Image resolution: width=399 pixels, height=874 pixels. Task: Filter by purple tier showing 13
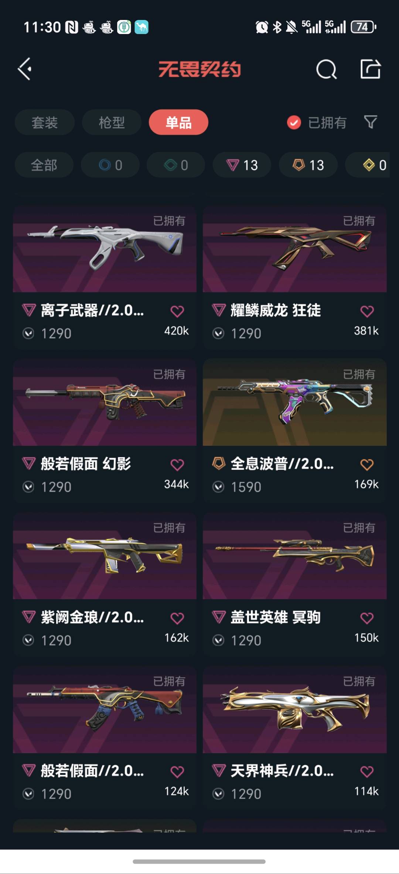[242, 165]
